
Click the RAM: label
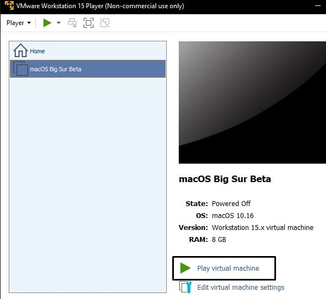pos(198,240)
